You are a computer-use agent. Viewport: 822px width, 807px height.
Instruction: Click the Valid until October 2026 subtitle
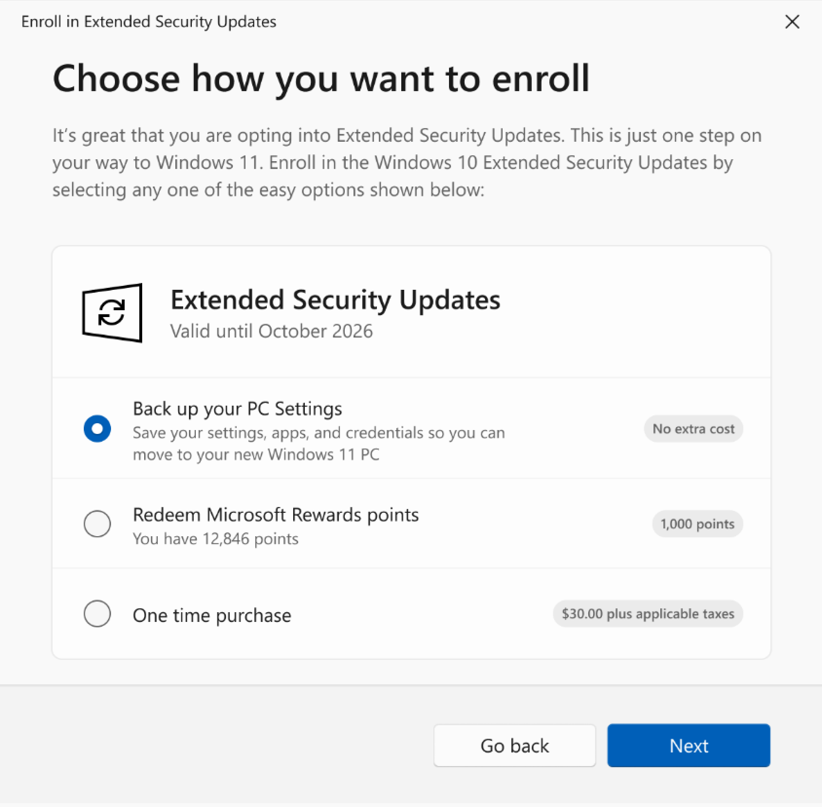(x=271, y=331)
